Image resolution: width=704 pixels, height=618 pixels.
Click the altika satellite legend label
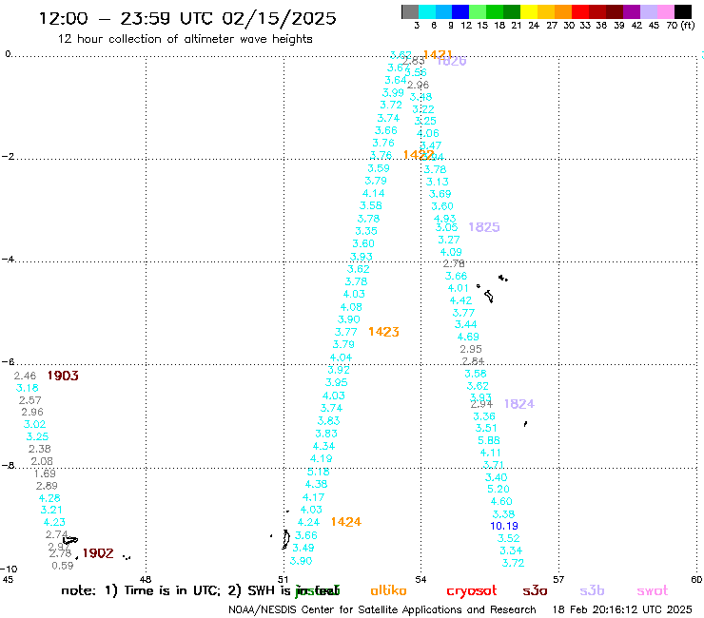pyautogui.click(x=388, y=590)
